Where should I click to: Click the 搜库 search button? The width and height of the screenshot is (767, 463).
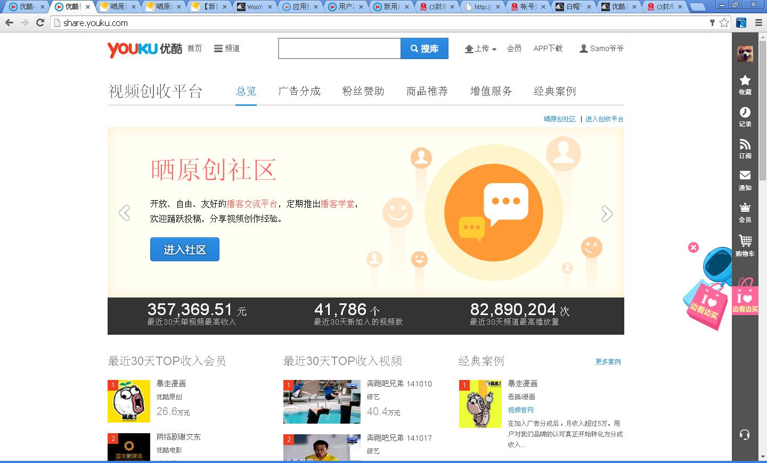point(425,48)
